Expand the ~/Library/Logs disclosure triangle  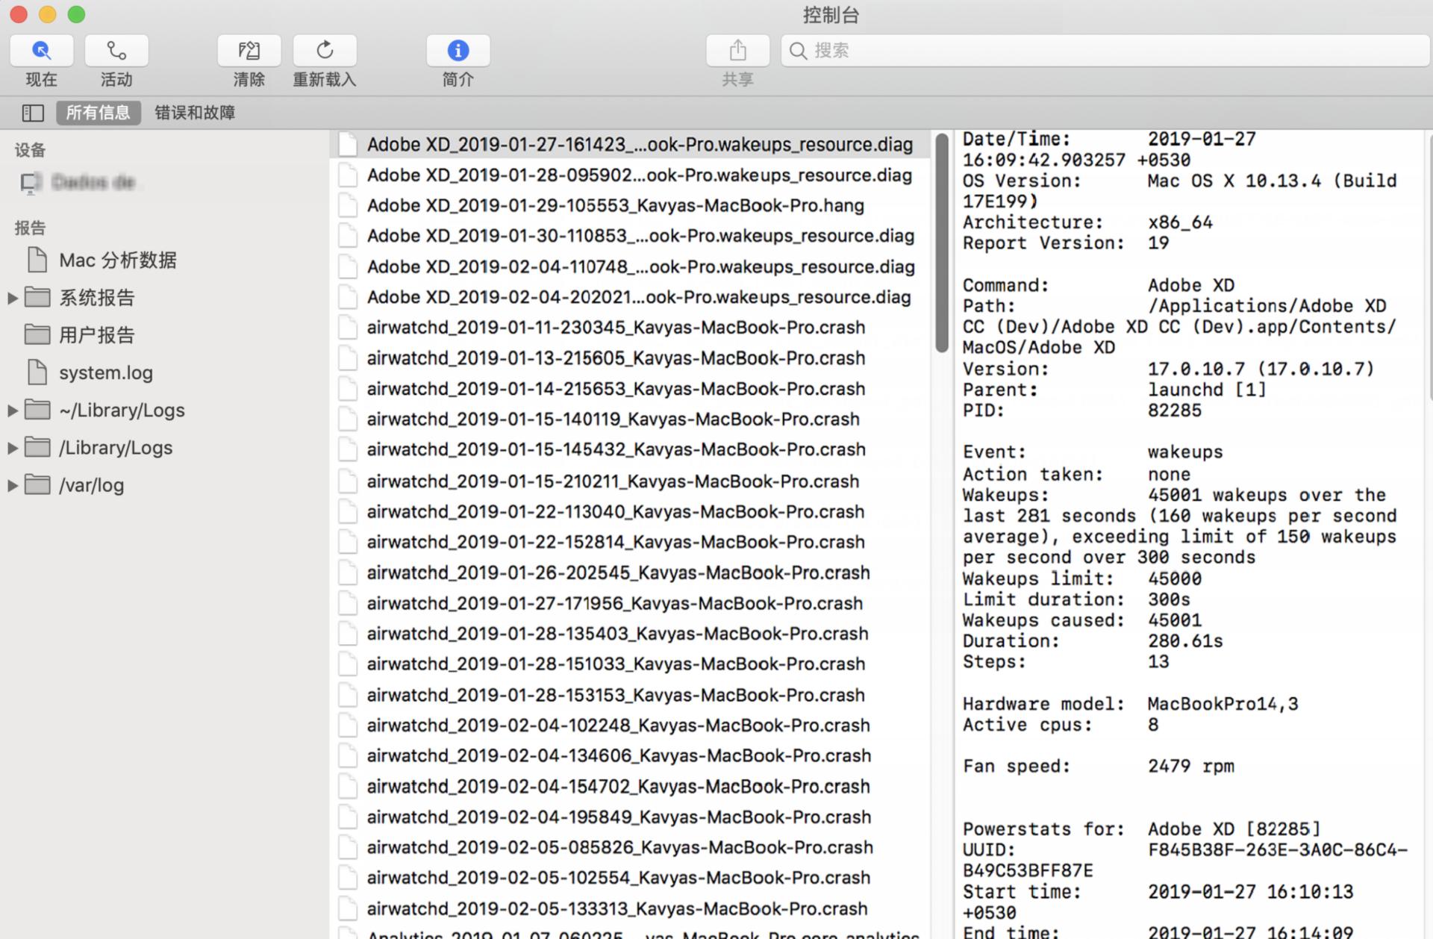coord(13,411)
